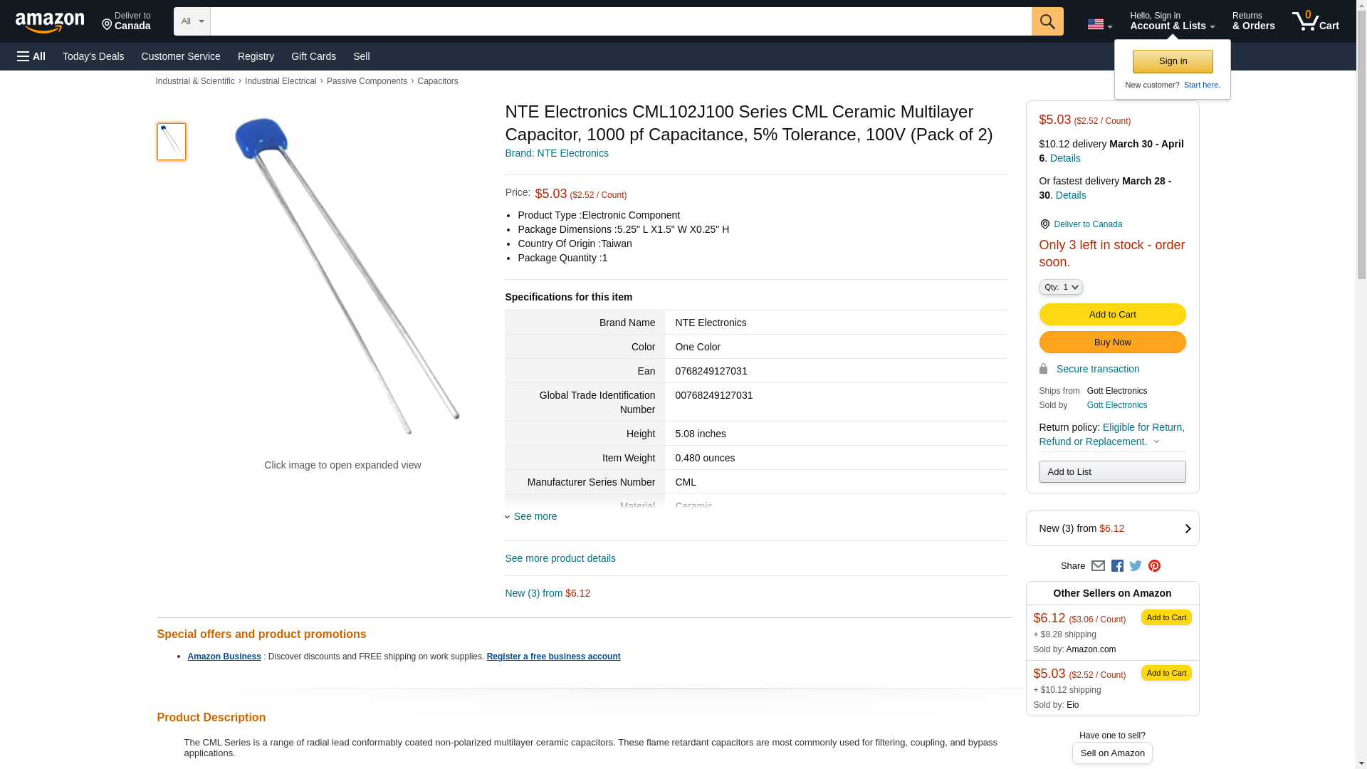This screenshot has width=1367, height=769.
Task: Select the capacitor product thumbnail
Action: 172,141
